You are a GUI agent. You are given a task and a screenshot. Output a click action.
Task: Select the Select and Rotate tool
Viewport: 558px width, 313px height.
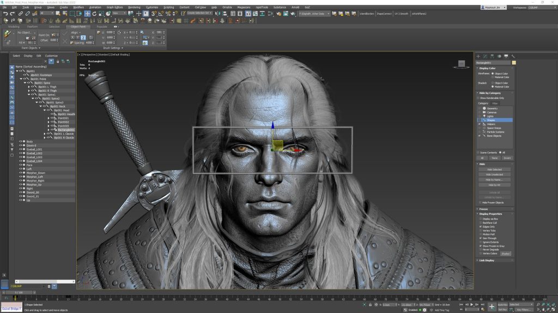94,14
